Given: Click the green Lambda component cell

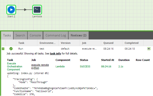Looking at the screenshot, I should point(60,66).
